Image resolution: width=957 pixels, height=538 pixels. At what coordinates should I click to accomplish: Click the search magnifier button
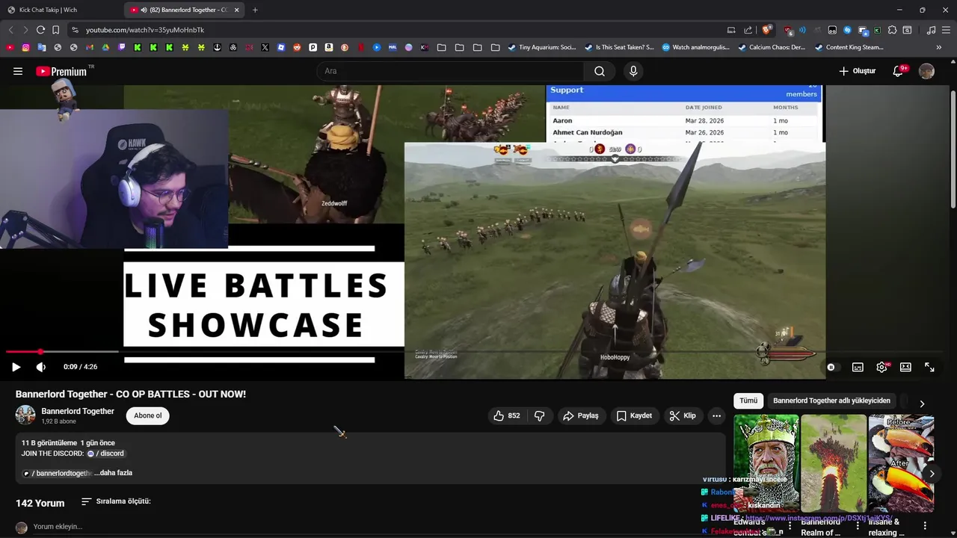pyautogui.click(x=600, y=71)
